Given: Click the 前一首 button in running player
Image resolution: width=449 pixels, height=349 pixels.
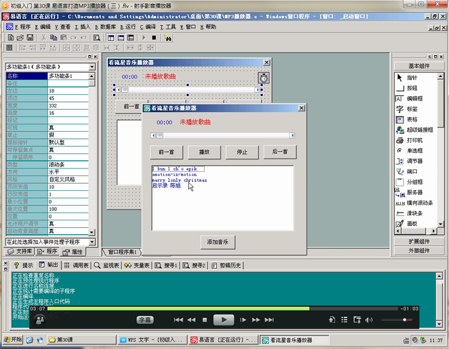Looking at the screenshot, I should coord(167,152).
